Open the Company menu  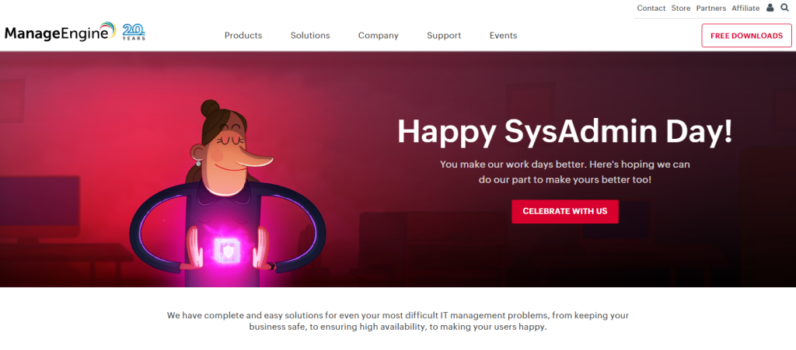point(379,36)
